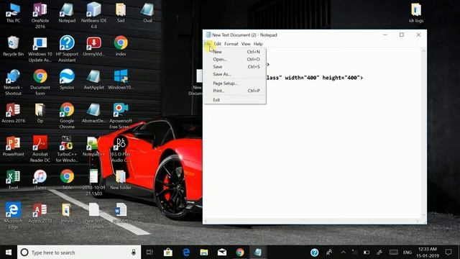The width and height of the screenshot is (460, 259).
Task: Click the New folder desktop icon
Action: tap(121, 180)
